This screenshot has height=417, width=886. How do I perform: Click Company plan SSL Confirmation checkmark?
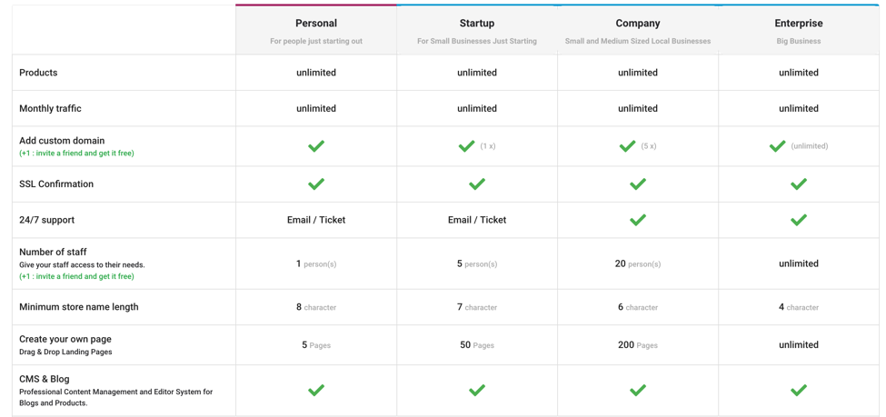(x=638, y=184)
